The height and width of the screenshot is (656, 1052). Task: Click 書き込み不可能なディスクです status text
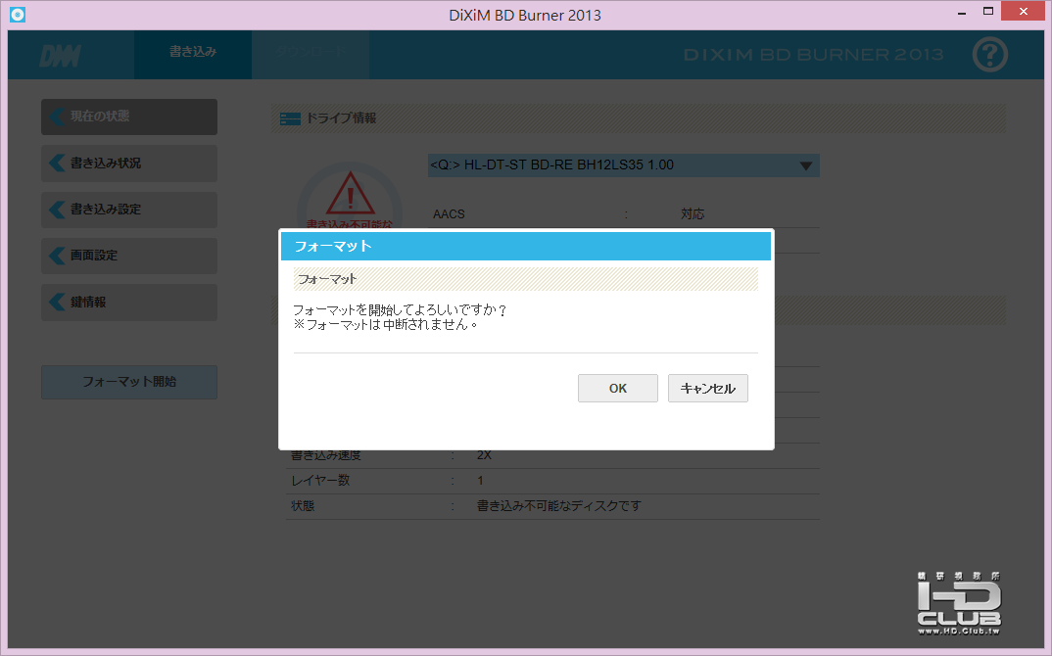[559, 506]
